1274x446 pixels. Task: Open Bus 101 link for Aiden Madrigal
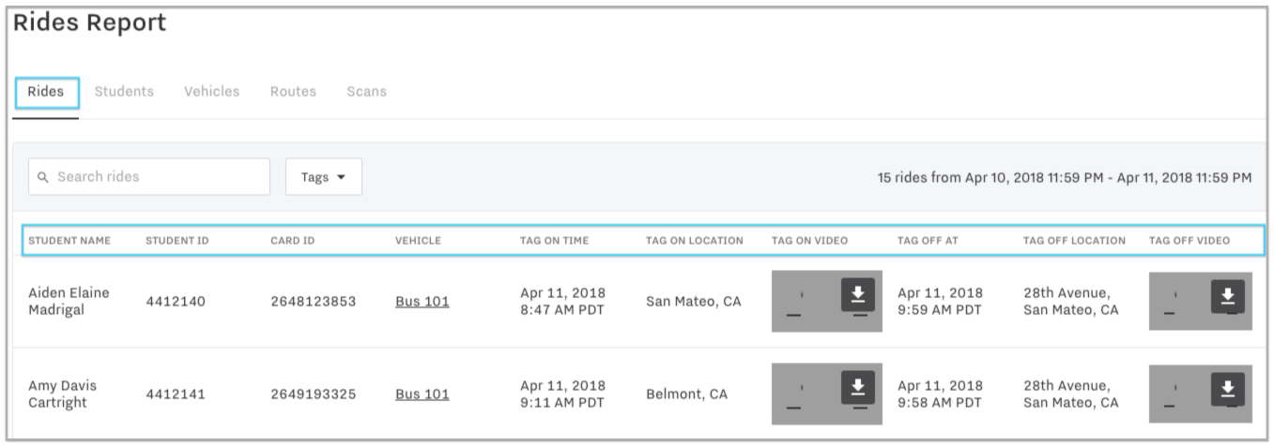coord(422,302)
